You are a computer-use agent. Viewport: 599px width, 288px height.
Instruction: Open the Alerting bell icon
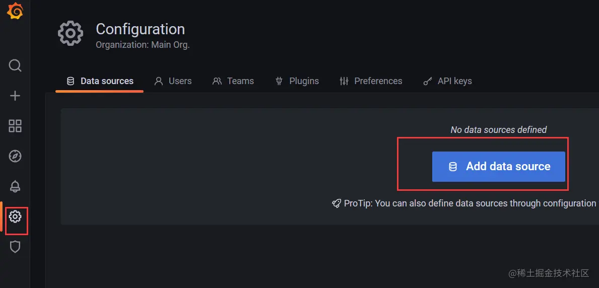coord(15,186)
